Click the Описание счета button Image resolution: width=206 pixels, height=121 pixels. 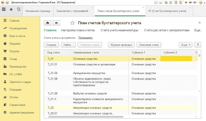click(149, 45)
